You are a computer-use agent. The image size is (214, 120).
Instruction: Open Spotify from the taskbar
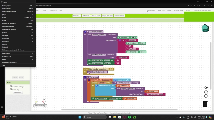129,117
